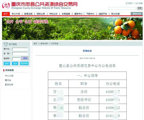Click the 副主任 cell in 李 row

(x=84, y=116)
